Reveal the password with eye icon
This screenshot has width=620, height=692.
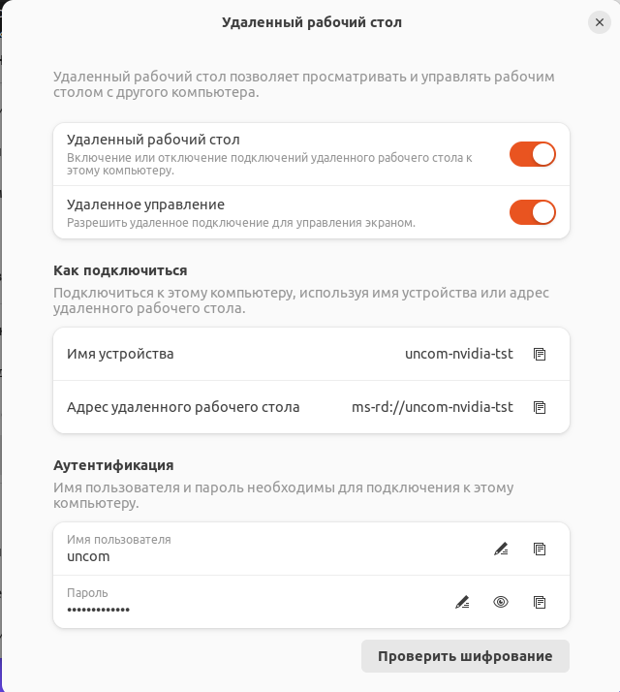tap(501, 602)
